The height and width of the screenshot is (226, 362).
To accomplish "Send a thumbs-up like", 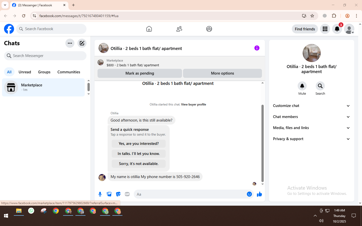I will pos(259,194).
